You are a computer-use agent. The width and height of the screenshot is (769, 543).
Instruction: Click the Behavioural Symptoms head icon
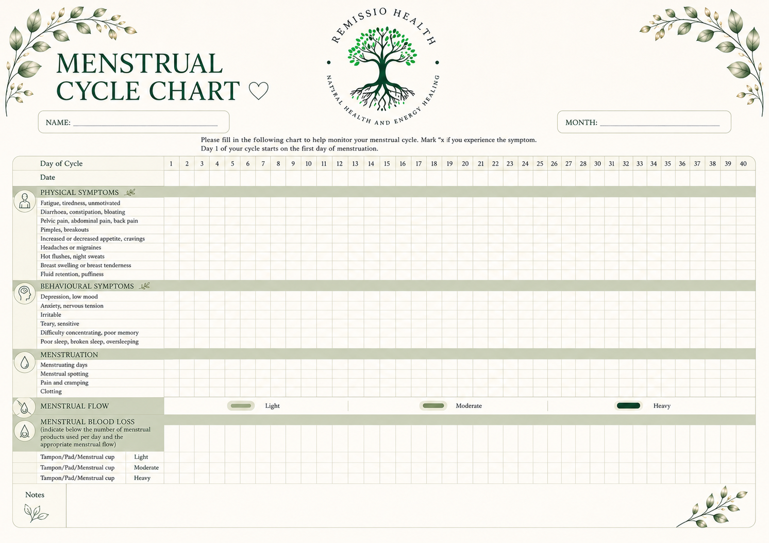[x=24, y=294]
